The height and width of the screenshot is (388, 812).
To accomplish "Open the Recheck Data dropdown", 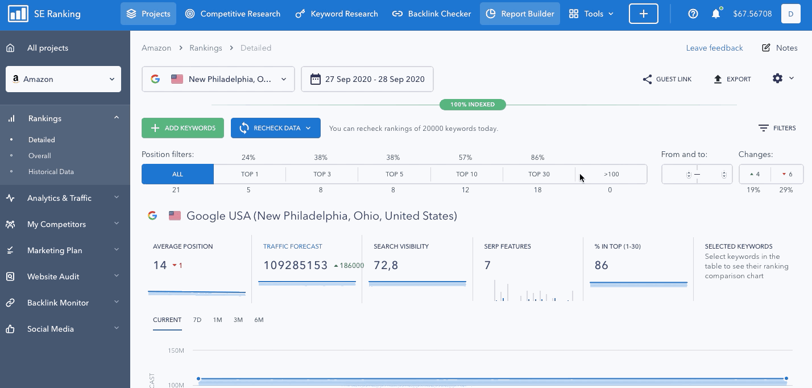I will 276,128.
